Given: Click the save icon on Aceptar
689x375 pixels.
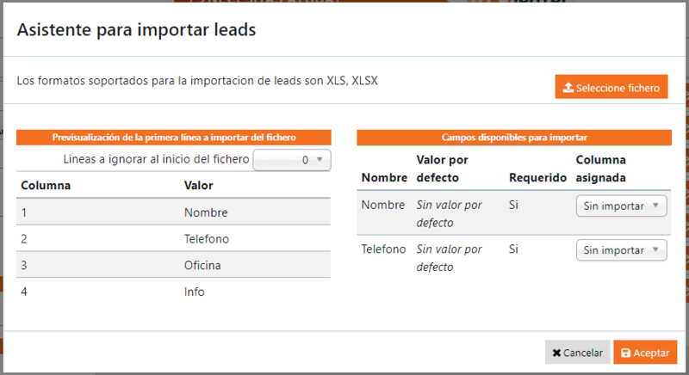Looking at the screenshot, I should coord(625,353).
